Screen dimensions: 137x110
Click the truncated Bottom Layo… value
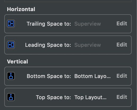tap(92, 76)
